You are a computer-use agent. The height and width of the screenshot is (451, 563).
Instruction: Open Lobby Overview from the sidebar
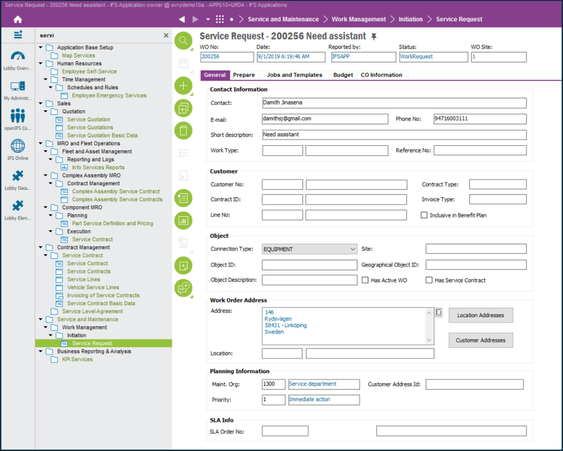pos(18,61)
